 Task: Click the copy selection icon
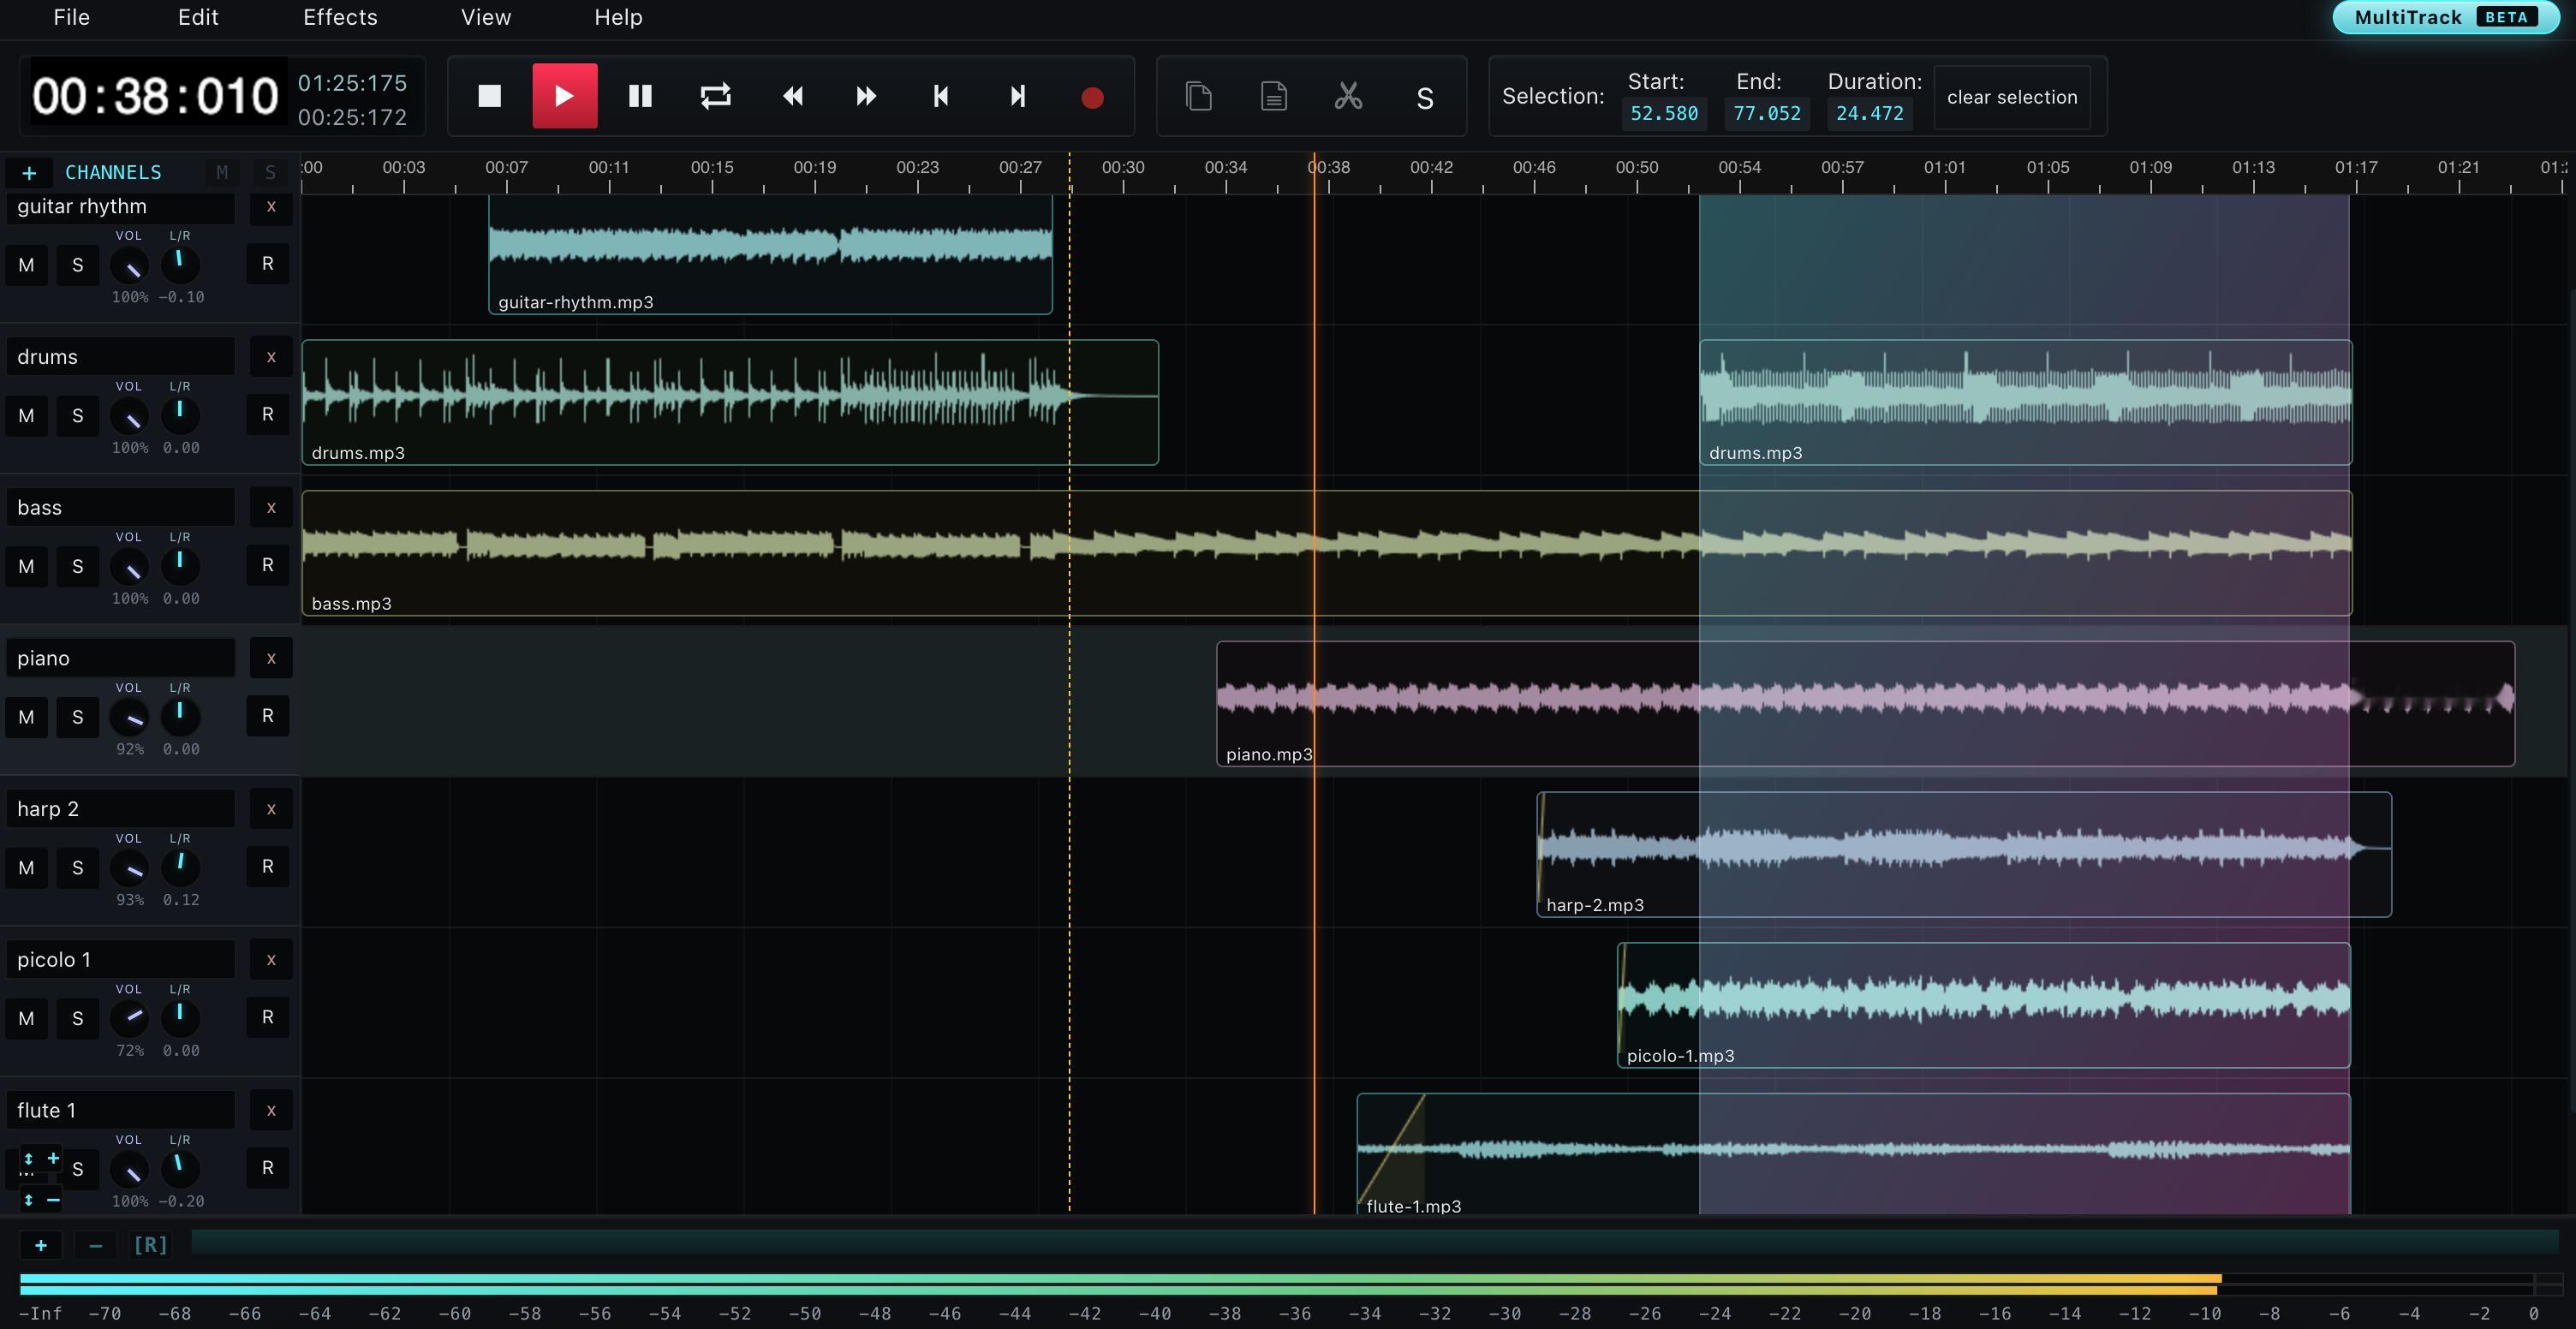coord(1198,97)
